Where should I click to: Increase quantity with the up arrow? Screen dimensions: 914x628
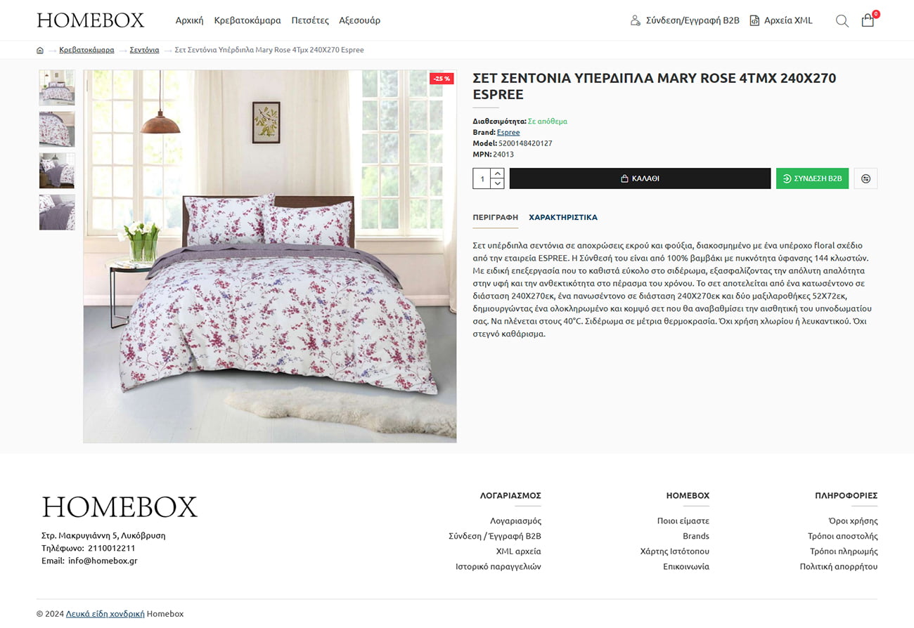[498, 174]
